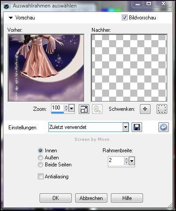Click the dashed selection rectangle icon
The width and height of the screenshot is (176, 211).
(162, 109)
